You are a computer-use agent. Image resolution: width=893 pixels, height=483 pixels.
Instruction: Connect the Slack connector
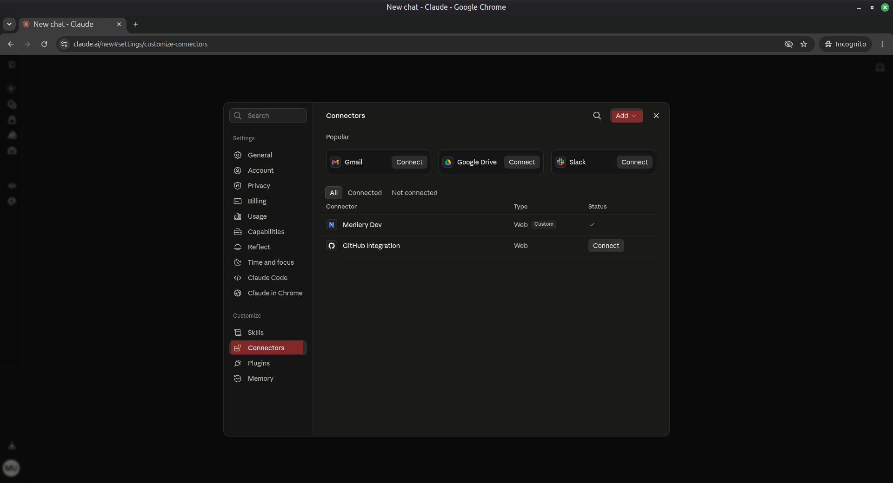pyautogui.click(x=634, y=162)
